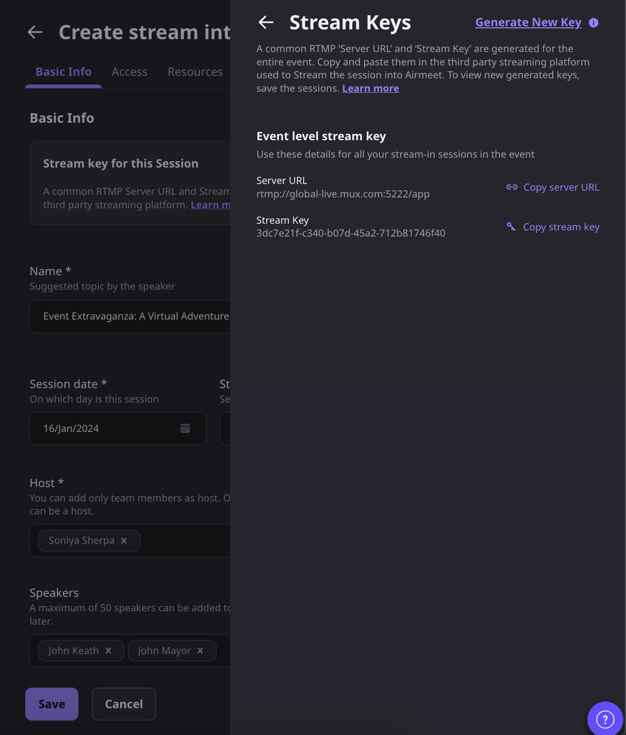
Task: Click the Generate New Key link
Action: 528,23
